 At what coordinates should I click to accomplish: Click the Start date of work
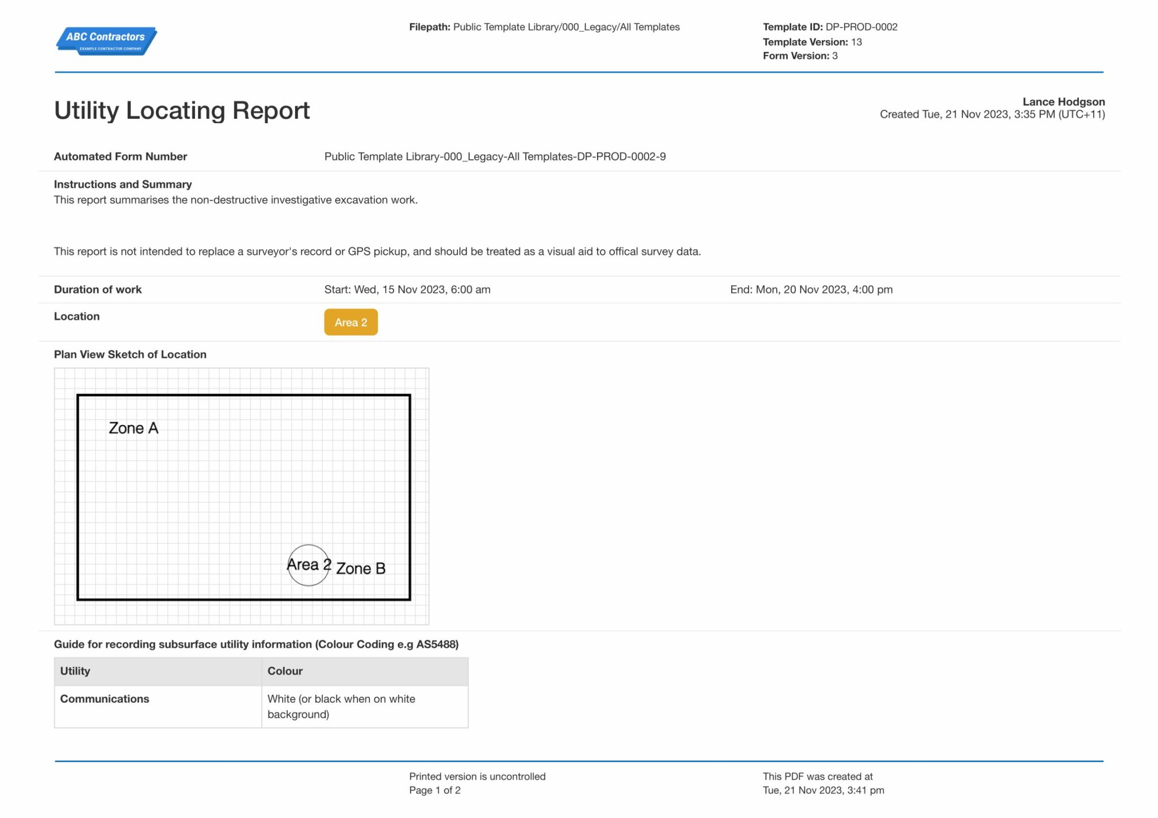tap(407, 289)
